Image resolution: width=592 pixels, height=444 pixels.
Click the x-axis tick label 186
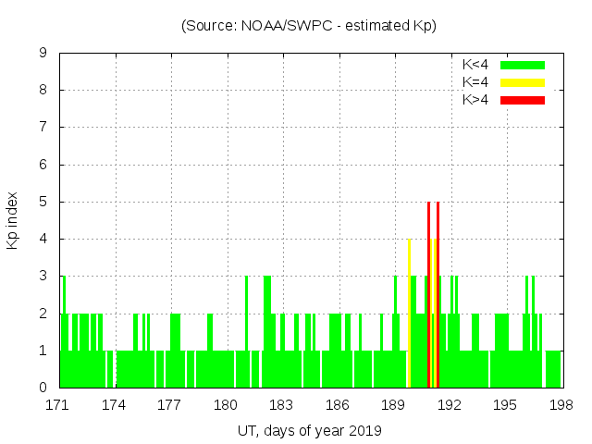coord(338,405)
